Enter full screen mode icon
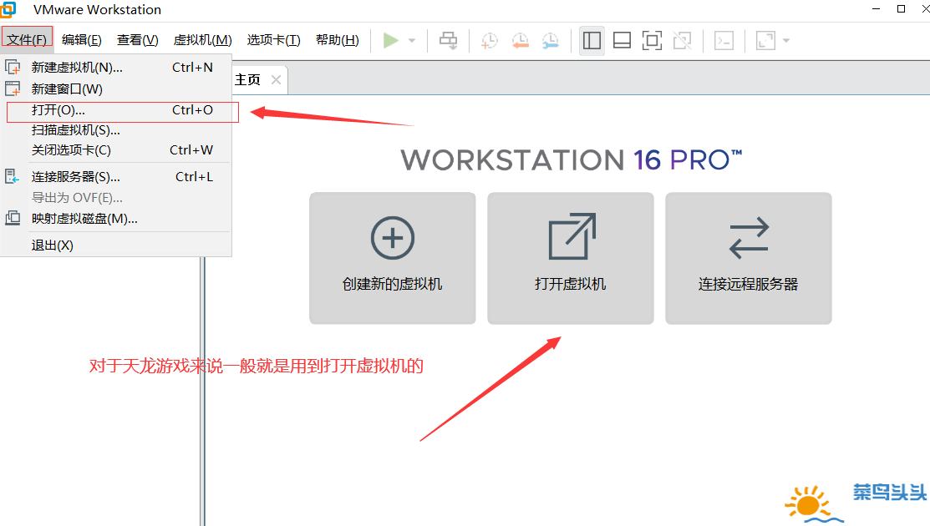This screenshot has height=526, width=930. [652, 41]
